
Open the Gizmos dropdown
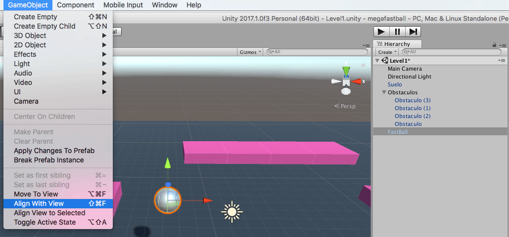tap(250, 52)
